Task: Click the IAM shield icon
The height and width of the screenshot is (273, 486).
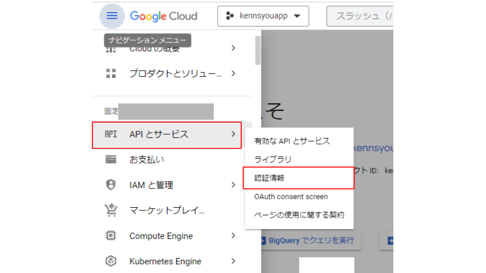Action: [x=111, y=185]
